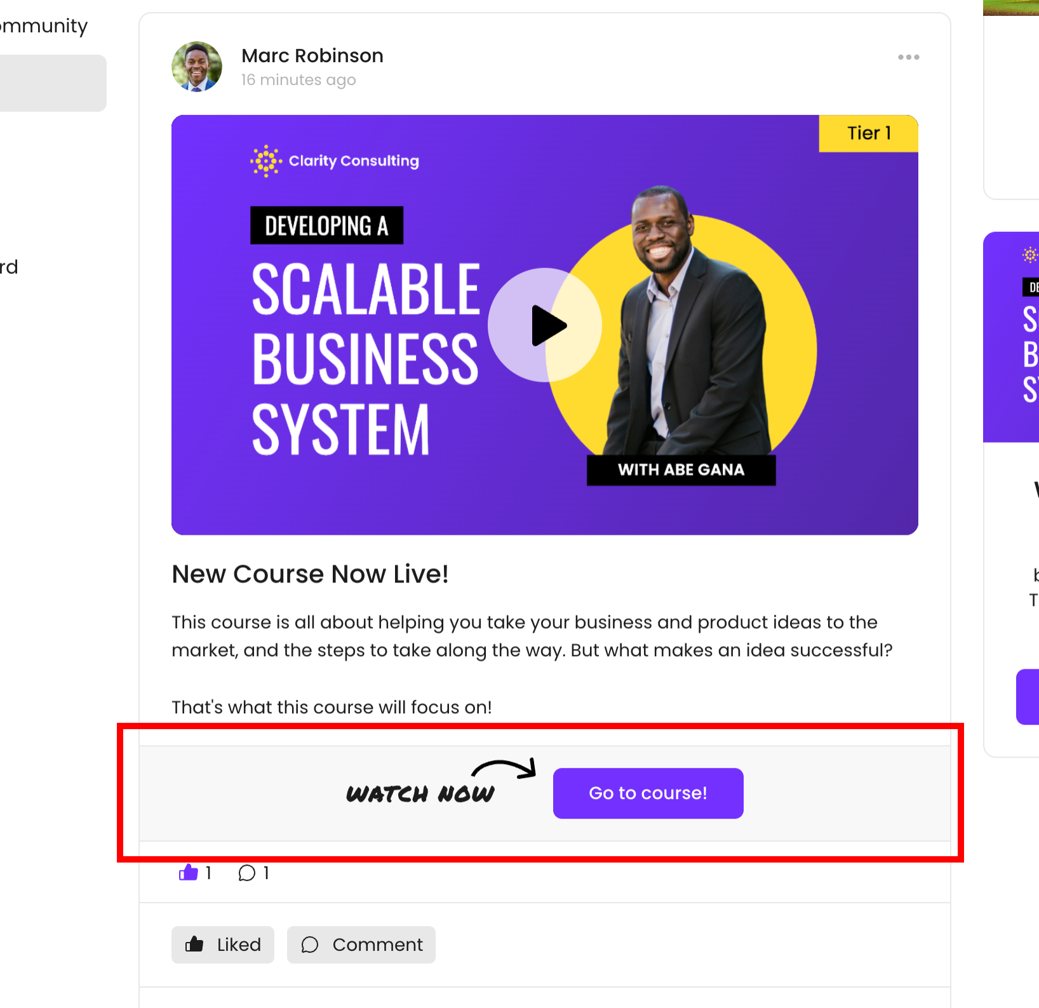Click the 16 minutes ago timestamp
The height and width of the screenshot is (1008, 1039).
(x=298, y=80)
